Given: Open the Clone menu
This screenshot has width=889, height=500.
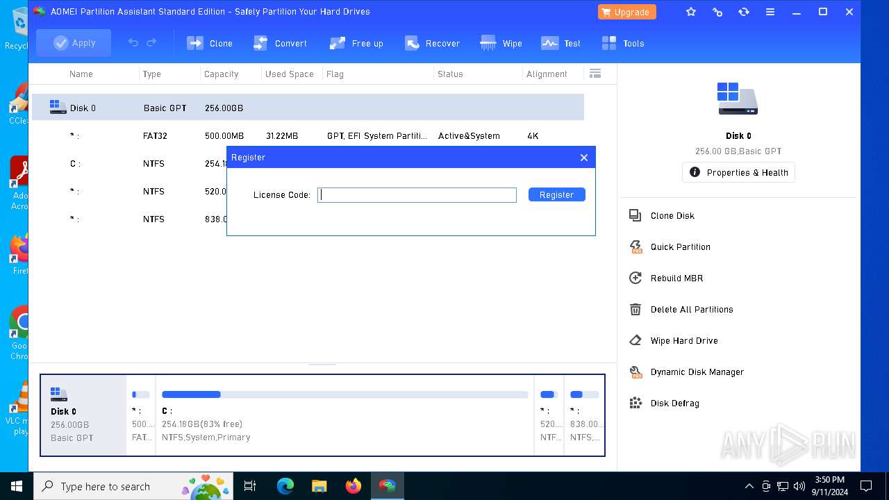Looking at the screenshot, I should pos(210,43).
